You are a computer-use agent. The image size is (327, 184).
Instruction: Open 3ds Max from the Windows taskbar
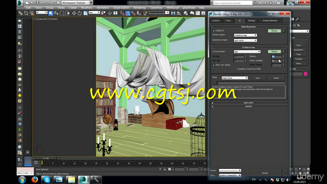click(x=83, y=180)
